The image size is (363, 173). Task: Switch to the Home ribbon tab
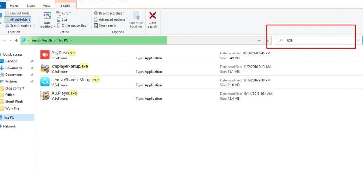(x=14, y=6)
